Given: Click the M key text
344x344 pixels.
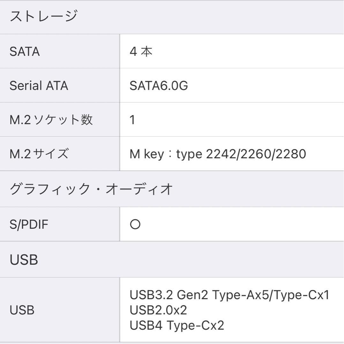Looking at the screenshot, I should (x=146, y=154).
